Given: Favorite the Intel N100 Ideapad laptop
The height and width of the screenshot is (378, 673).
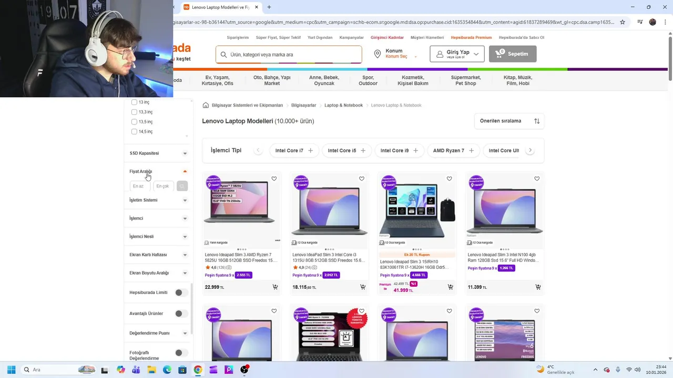Looking at the screenshot, I should click(537, 178).
